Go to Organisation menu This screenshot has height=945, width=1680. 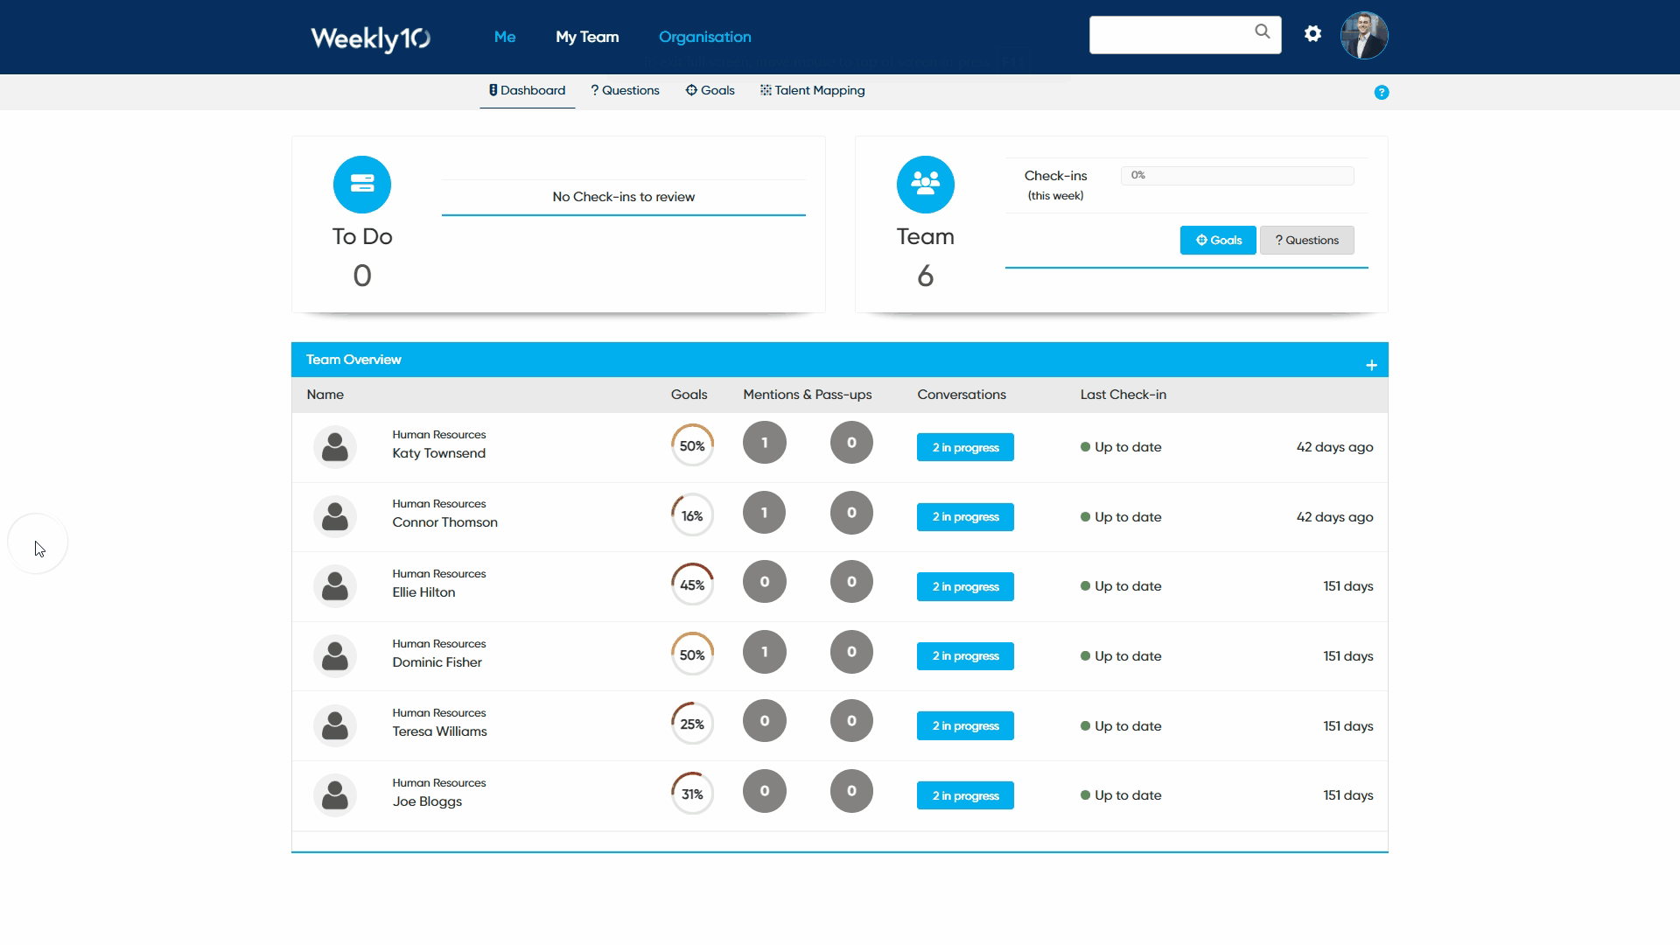pos(704,37)
